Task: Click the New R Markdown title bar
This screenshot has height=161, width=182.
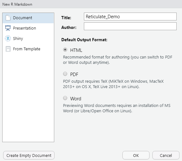Action: pyautogui.click(x=91, y=4)
